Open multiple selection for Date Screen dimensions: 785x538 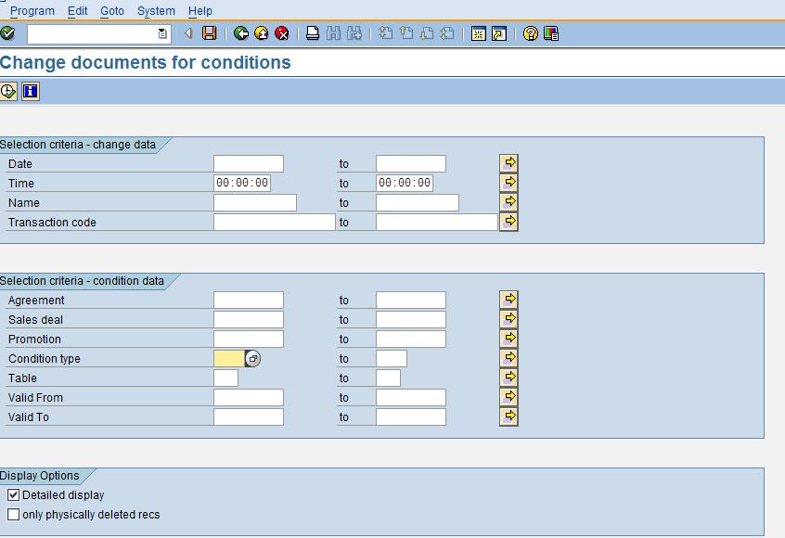click(x=508, y=162)
